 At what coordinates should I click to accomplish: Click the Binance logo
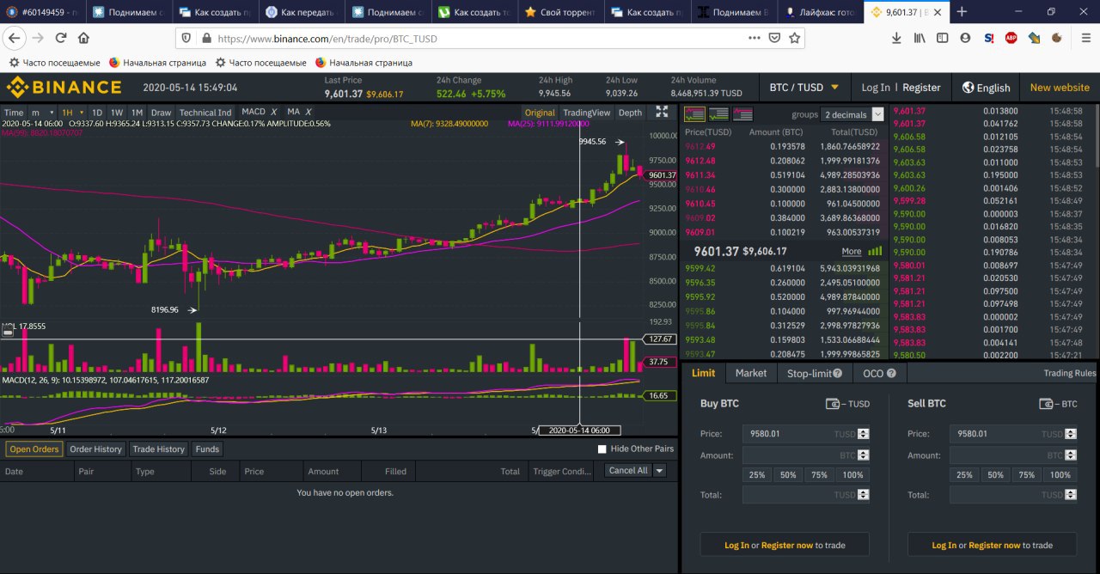(x=64, y=87)
